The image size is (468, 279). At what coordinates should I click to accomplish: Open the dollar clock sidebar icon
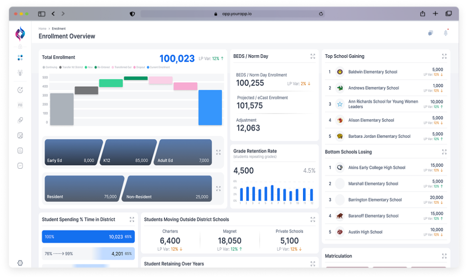coord(20,90)
